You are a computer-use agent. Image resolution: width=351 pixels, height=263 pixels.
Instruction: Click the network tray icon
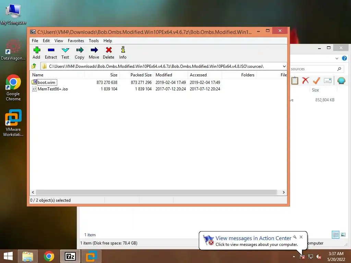click(x=311, y=256)
